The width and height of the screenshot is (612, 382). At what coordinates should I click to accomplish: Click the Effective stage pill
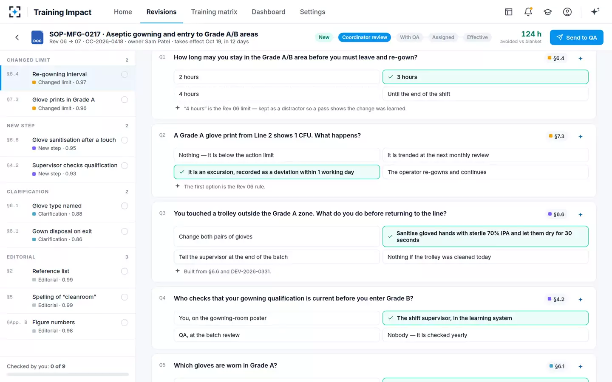tap(477, 37)
